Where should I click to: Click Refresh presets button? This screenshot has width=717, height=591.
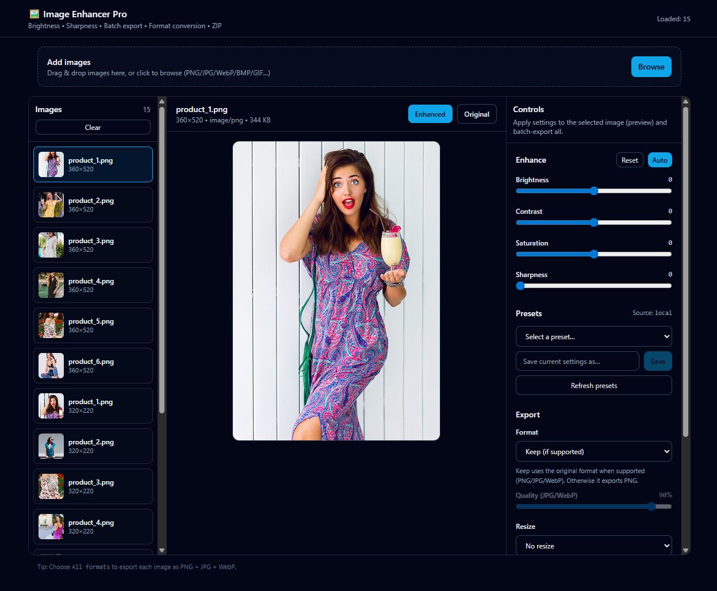[x=593, y=385]
